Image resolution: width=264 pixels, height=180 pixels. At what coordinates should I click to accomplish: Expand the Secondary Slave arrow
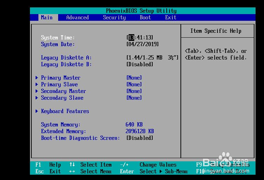tap(37, 98)
